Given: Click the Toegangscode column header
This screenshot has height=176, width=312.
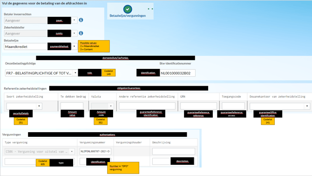Looking at the screenshot, I should click(x=231, y=97).
